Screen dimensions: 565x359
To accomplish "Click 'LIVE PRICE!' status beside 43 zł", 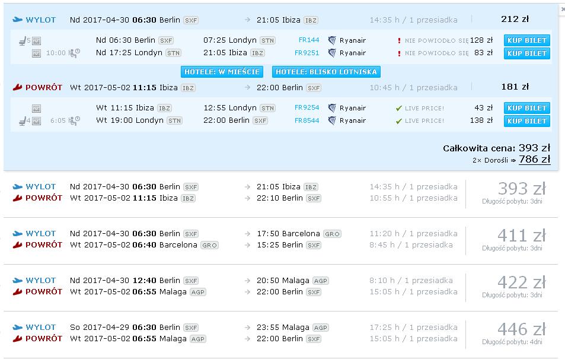I will pyautogui.click(x=424, y=108).
